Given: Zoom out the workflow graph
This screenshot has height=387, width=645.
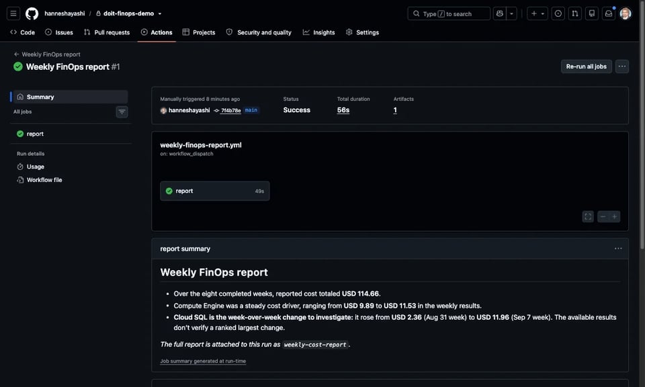Looking at the screenshot, I should pos(603,217).
